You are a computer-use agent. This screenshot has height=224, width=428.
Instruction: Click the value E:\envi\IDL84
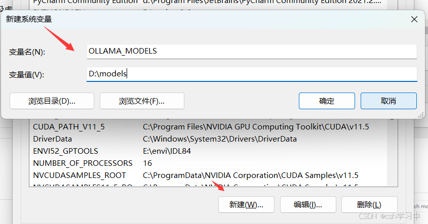click(x=167, y=151)
